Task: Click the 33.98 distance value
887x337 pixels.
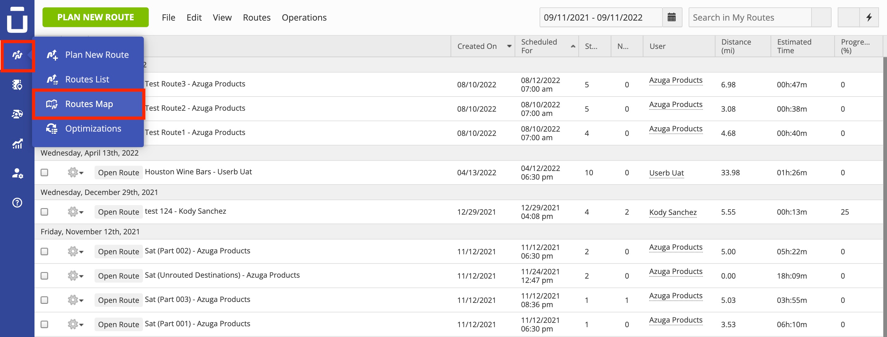Action: tap(730, 172)
